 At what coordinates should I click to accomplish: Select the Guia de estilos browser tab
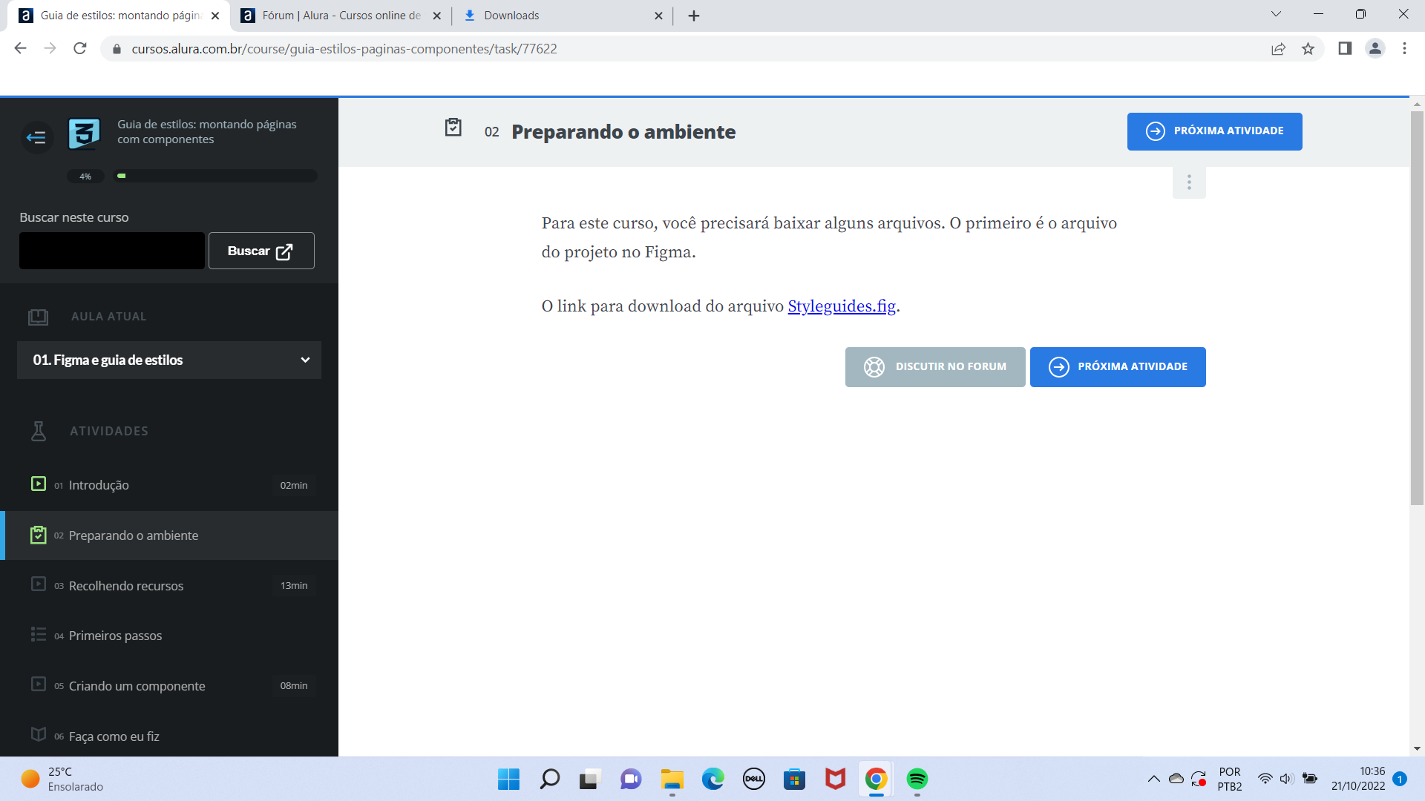pos(119,16)
